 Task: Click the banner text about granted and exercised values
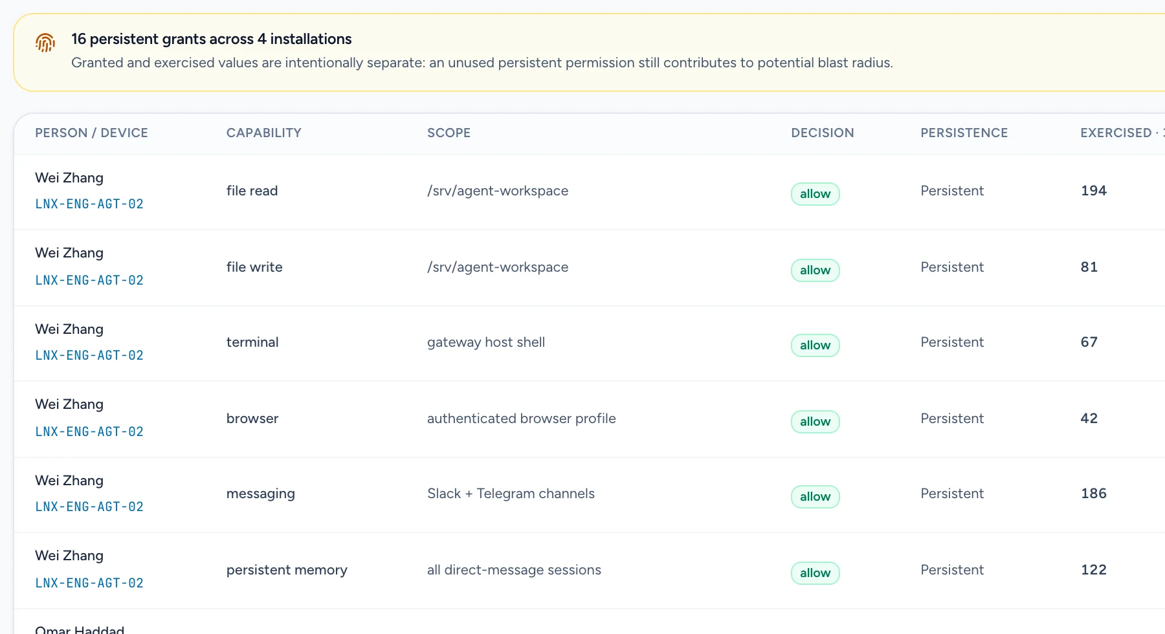click(482, 63)
